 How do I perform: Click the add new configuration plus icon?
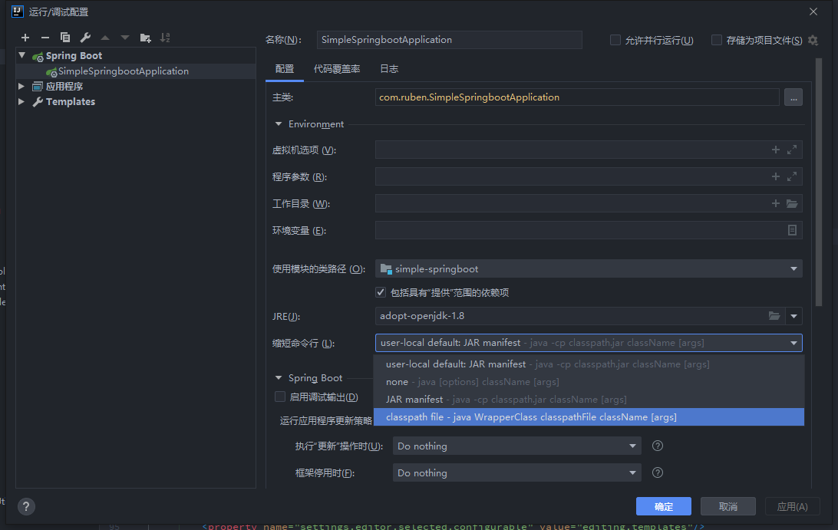coord(25,38)
